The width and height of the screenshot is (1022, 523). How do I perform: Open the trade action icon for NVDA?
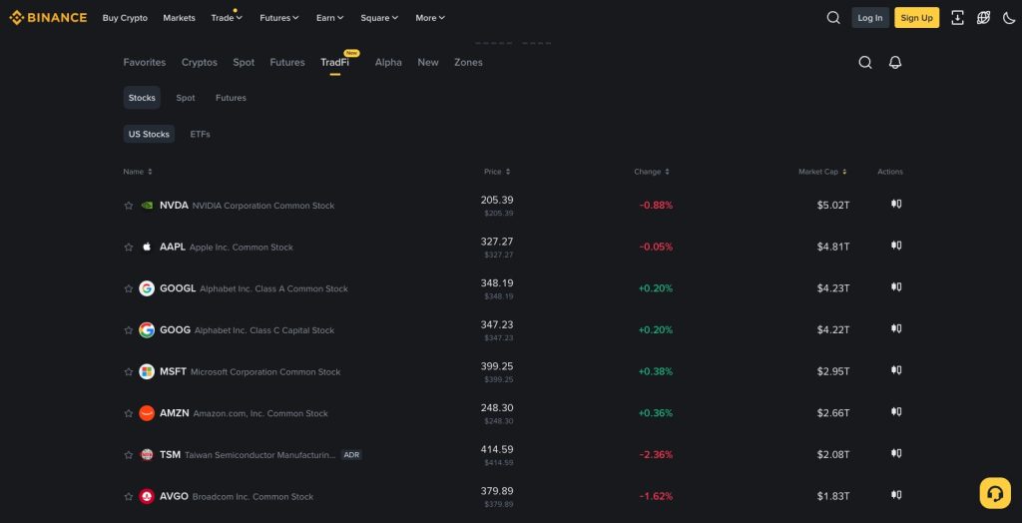(896, 205)
